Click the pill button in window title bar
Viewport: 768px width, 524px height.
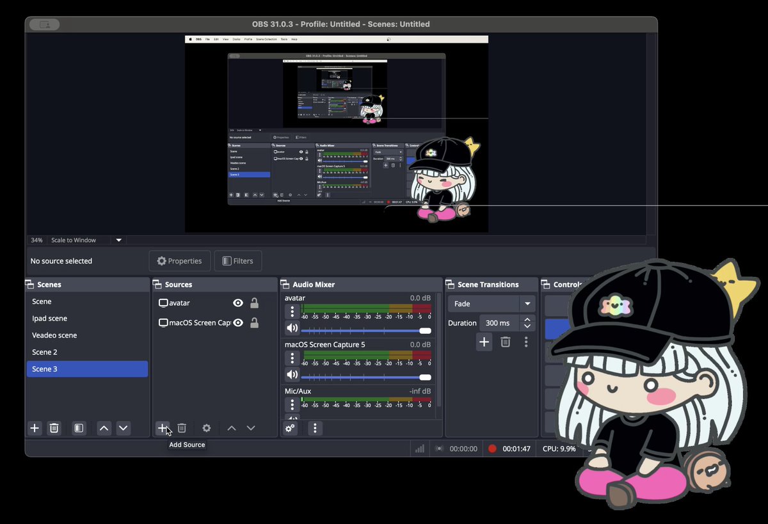click(x=45, y=24)
